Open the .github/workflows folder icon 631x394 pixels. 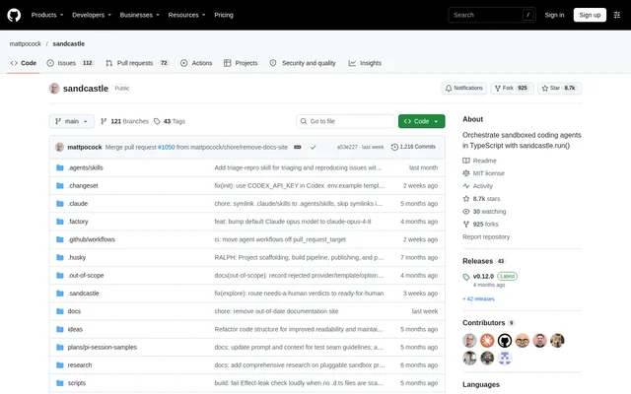(x=60, y=239)
